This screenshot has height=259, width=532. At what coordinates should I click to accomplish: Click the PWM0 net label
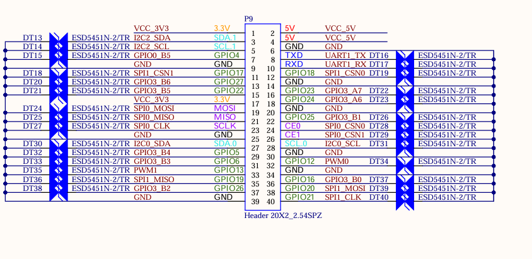[337, 161]
